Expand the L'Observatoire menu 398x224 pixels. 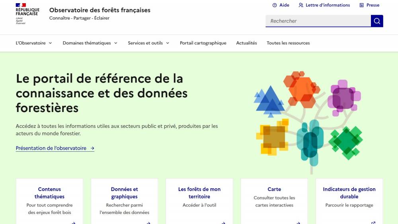34,43
